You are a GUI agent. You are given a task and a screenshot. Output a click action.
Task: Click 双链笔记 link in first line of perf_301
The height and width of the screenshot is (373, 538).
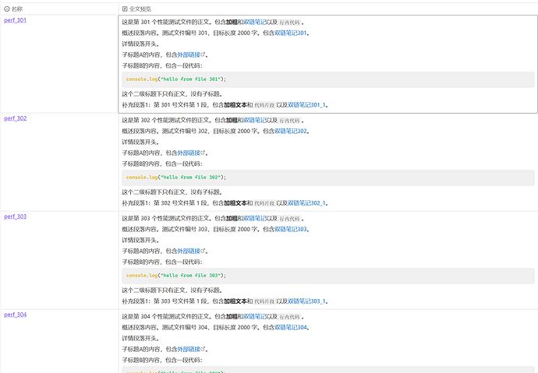point(255,23)
